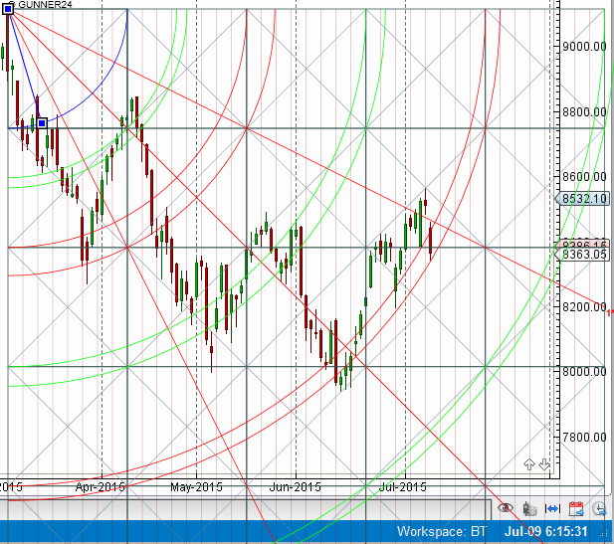Click the icon right of the eye icon
614x544 pixels.
(x=530, y=508)
